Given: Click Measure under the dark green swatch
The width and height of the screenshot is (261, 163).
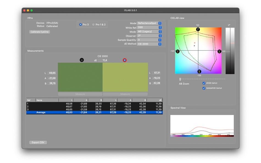Looking at the screenshot, I should (x=80, y=94).
